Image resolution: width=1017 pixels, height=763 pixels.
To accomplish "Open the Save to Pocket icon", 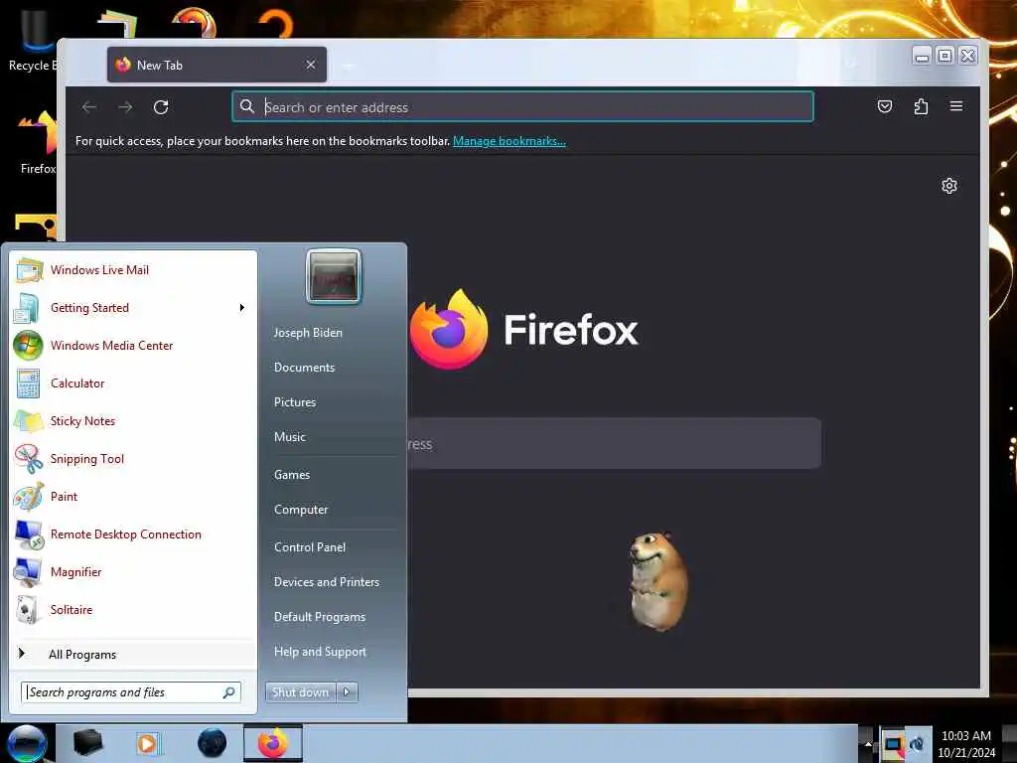I will (x=885, y=106).
